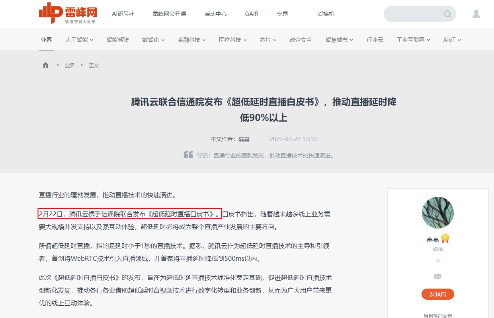This screenshot has height=318, width=494.
Task: Focus the search input field
Action: (414, 14)
